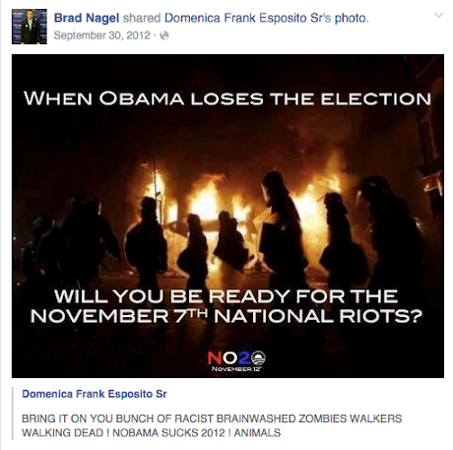Visit Domenica Frank Esposito Sr's name below the photo
The image size is (453, 450).
95,394
